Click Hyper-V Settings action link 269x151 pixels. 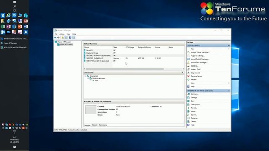point(198,56)
